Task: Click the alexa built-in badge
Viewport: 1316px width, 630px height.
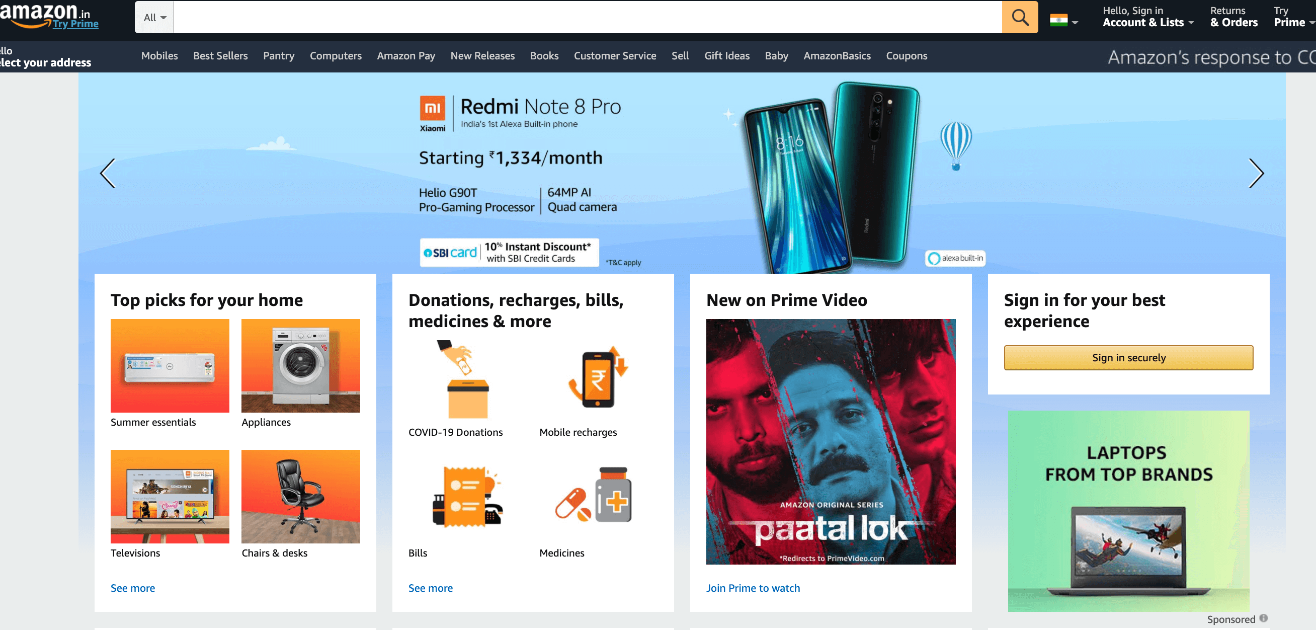Action: [x=955, y=258]
